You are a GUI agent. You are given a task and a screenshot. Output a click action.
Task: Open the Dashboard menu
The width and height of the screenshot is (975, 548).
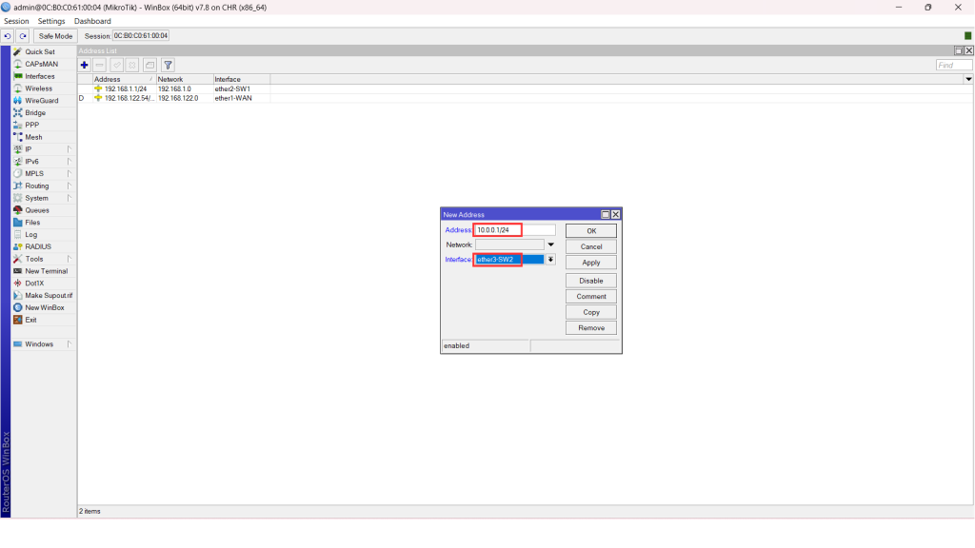pyautogui.click(x=92, y=21)
